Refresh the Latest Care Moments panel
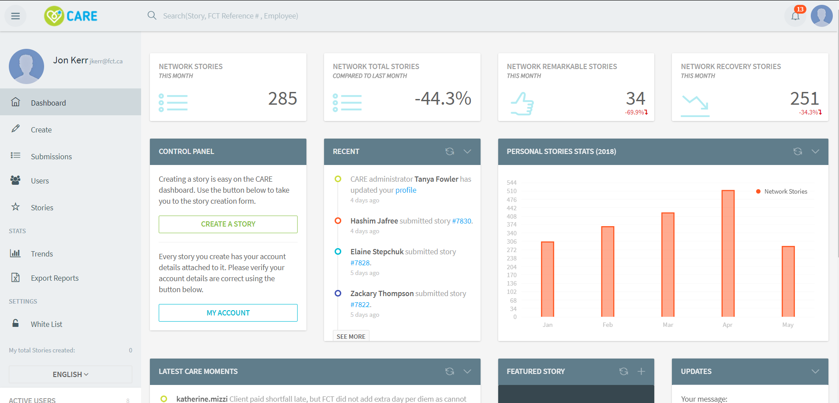The height and width of the screenshot is (403, 839). [450, 371]
